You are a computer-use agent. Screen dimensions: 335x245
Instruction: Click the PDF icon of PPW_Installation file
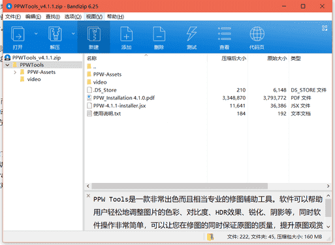tap(89, 98)
